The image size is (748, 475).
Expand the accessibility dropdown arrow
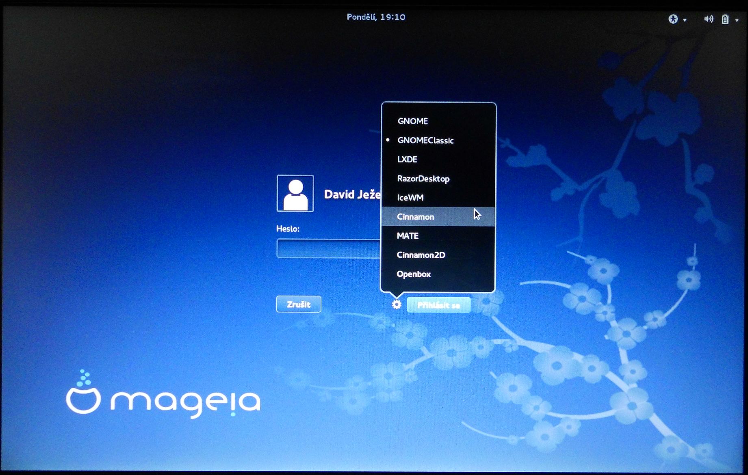(x=685, y=20)
